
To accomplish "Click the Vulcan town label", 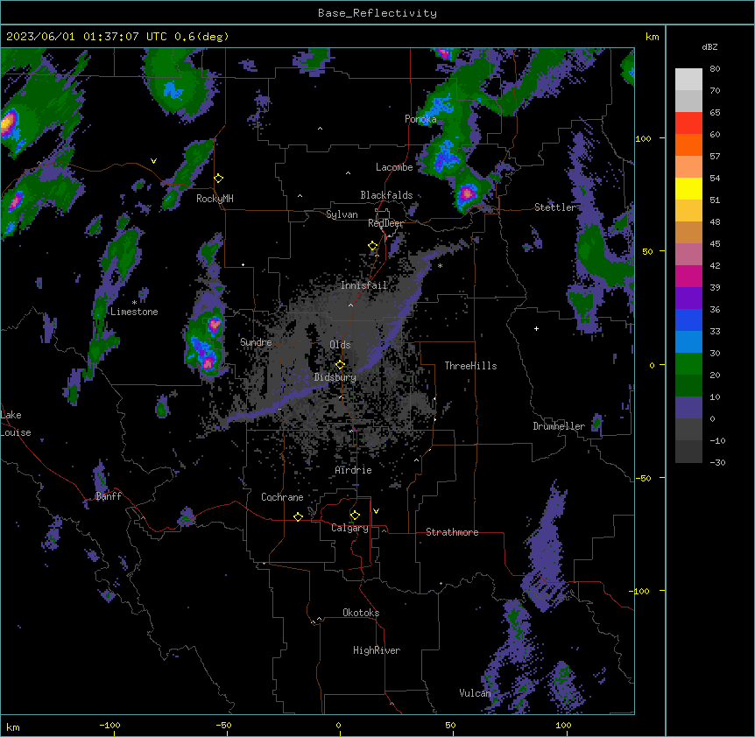I will tap(475, 693).
